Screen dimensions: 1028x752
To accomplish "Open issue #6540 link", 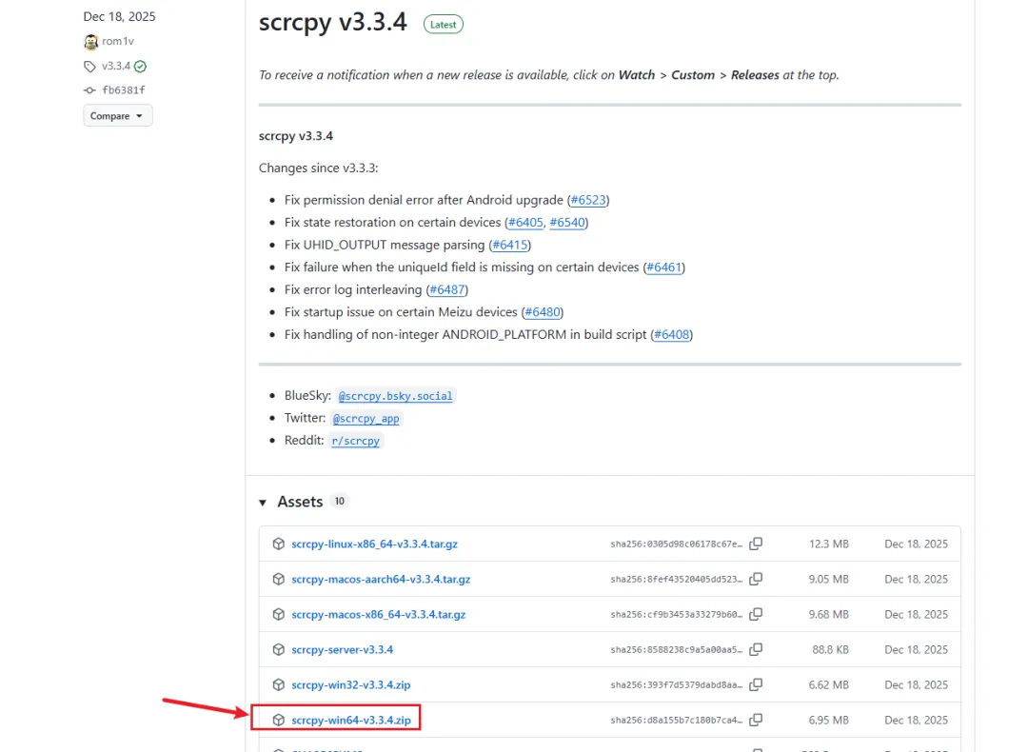I will click(567, 222).
